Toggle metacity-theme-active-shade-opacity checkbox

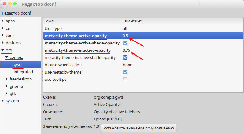point(125,43)
